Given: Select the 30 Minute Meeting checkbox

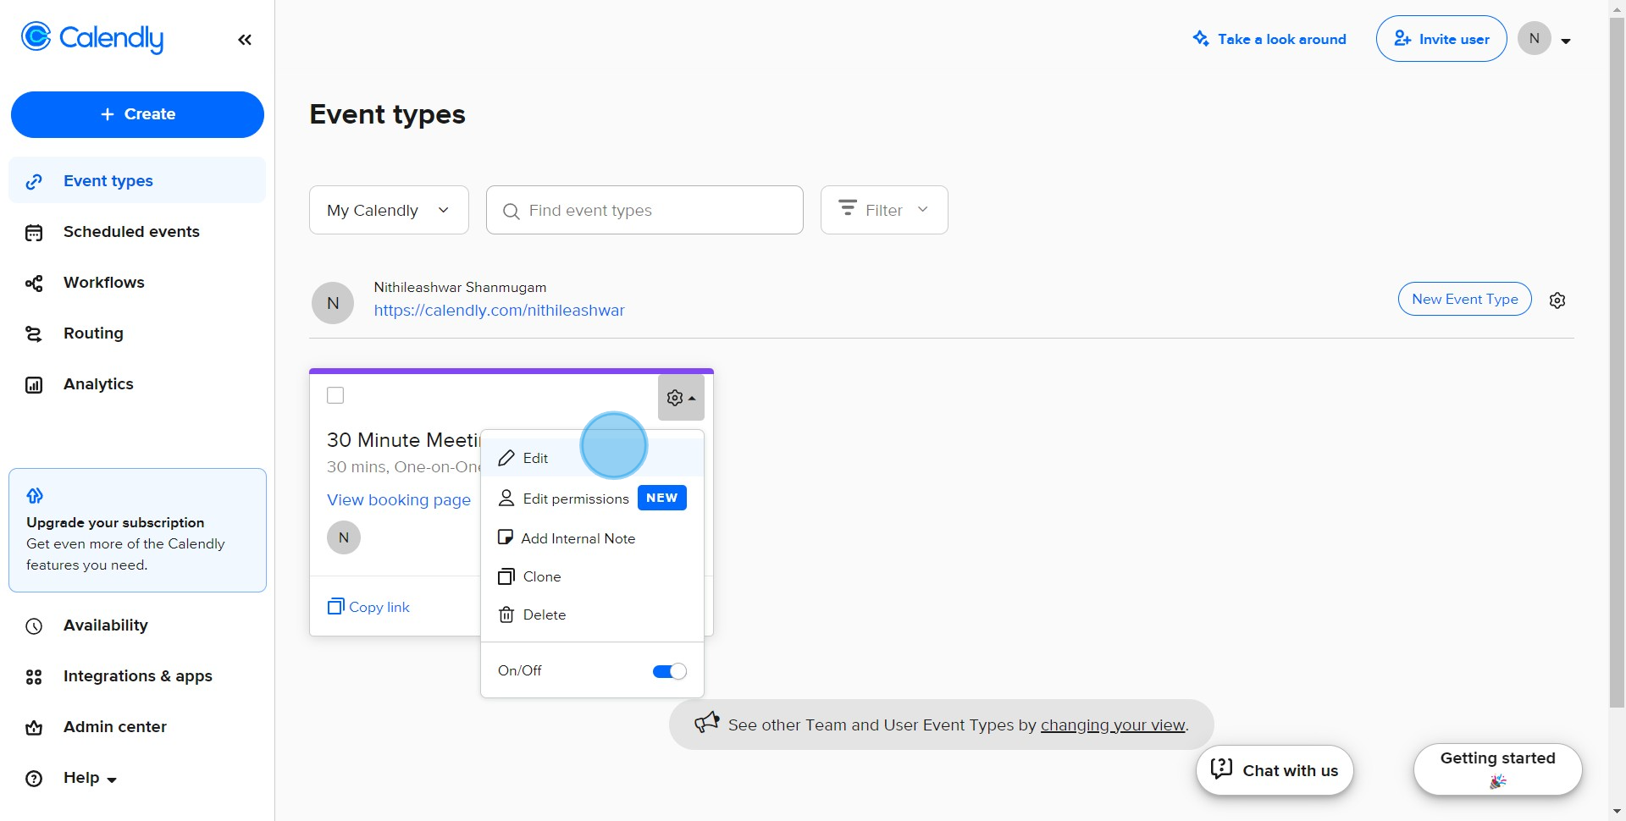Looking at the screenshot, I should point(335,395).
